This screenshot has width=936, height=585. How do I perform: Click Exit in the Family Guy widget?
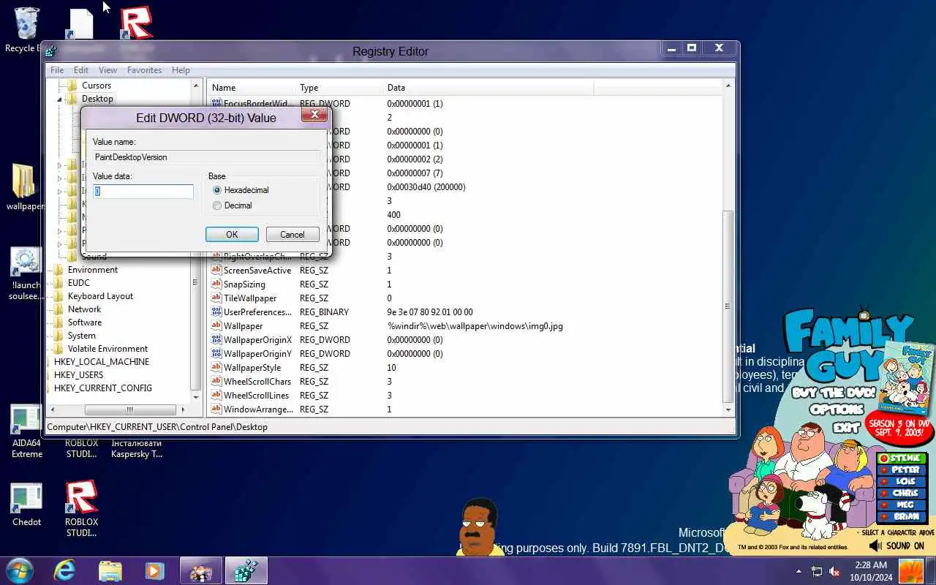click(846, 427)
